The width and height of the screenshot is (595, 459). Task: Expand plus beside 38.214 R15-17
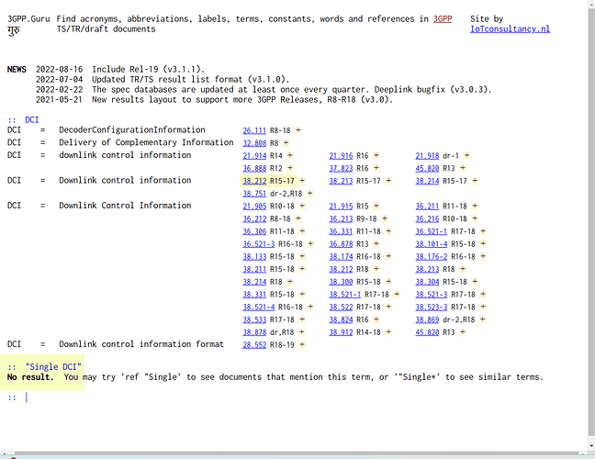pos(475,181)
